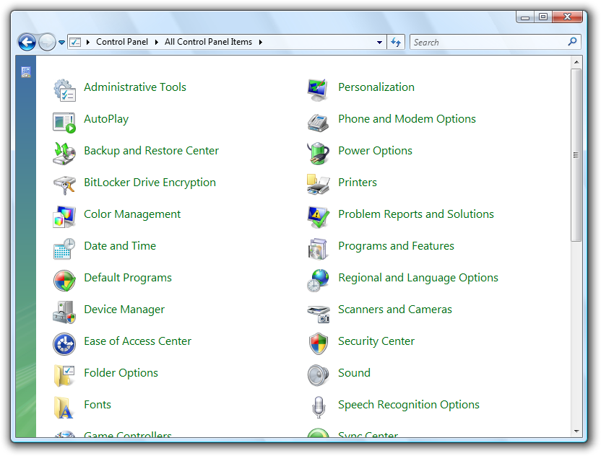Select the Scanners and Cameras icon
Viewport: 601px width, 456px height.
click(319, 314)
